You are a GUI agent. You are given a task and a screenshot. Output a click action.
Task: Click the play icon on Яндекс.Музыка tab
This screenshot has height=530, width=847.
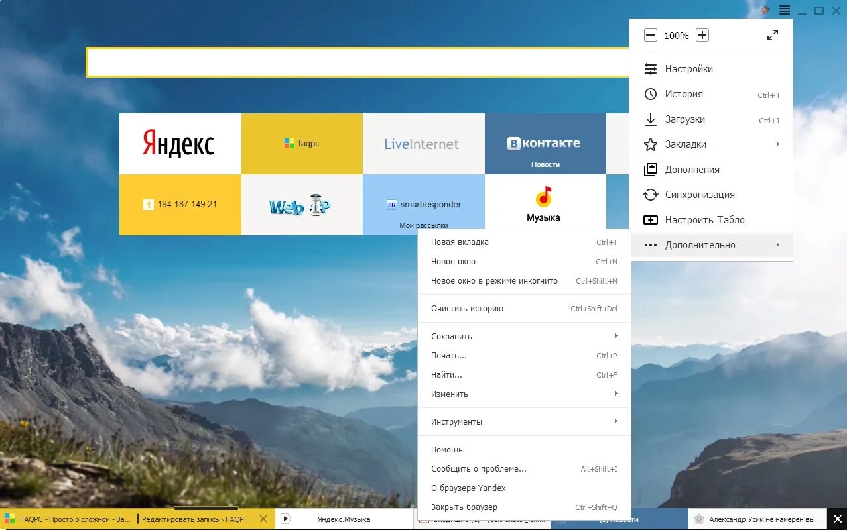[x=286, y=519]
